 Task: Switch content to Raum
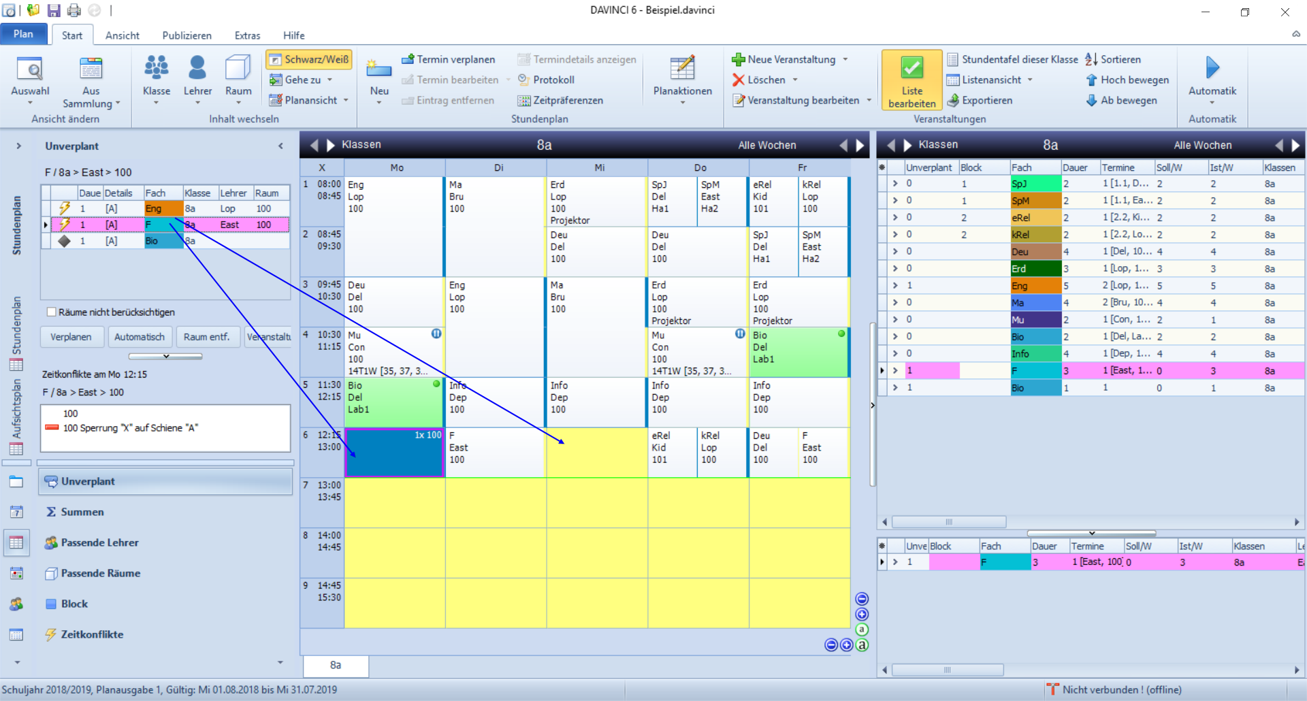(x=238, y=80)
